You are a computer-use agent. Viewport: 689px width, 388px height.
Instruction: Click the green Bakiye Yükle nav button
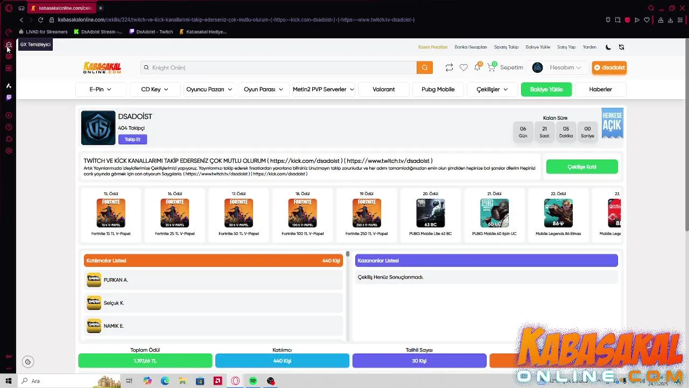[546, 89]
